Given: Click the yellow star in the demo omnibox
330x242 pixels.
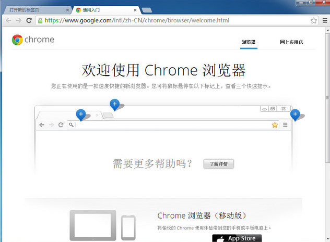Looking at the screenshot, I should click(275, 125).
